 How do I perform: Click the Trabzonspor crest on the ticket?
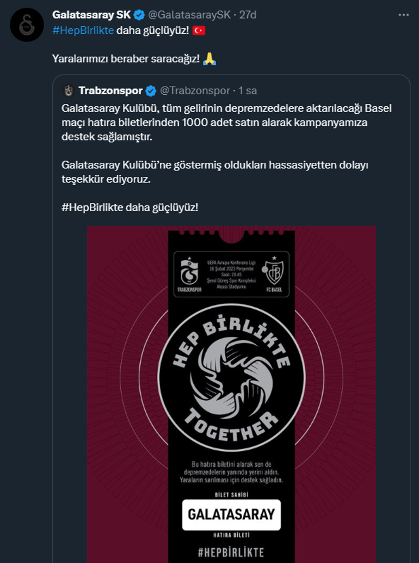click(189, 273)
